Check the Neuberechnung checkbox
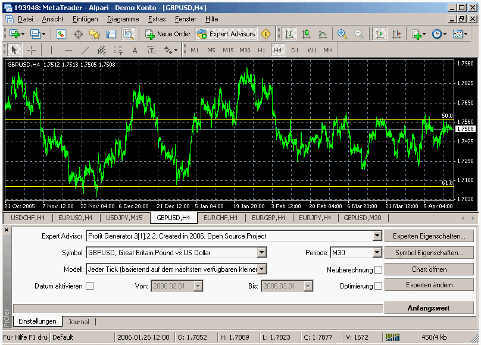The image size is (481, 345). coord(378,270)
